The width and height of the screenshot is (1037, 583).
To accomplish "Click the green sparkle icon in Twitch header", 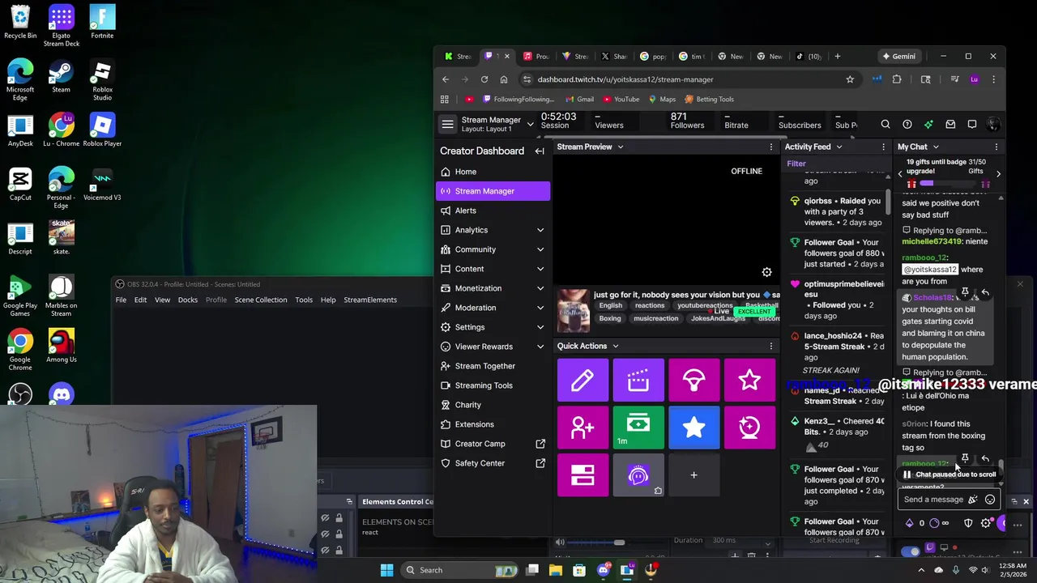I will coord(928,124).
